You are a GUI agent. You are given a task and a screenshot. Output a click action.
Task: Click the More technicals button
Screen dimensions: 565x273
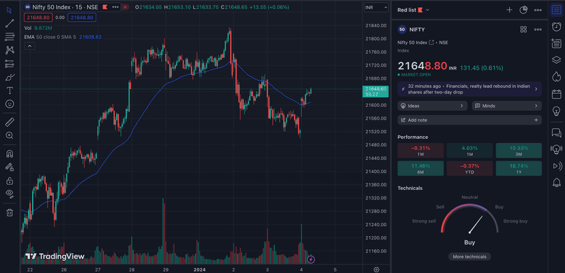coord(469,257)
